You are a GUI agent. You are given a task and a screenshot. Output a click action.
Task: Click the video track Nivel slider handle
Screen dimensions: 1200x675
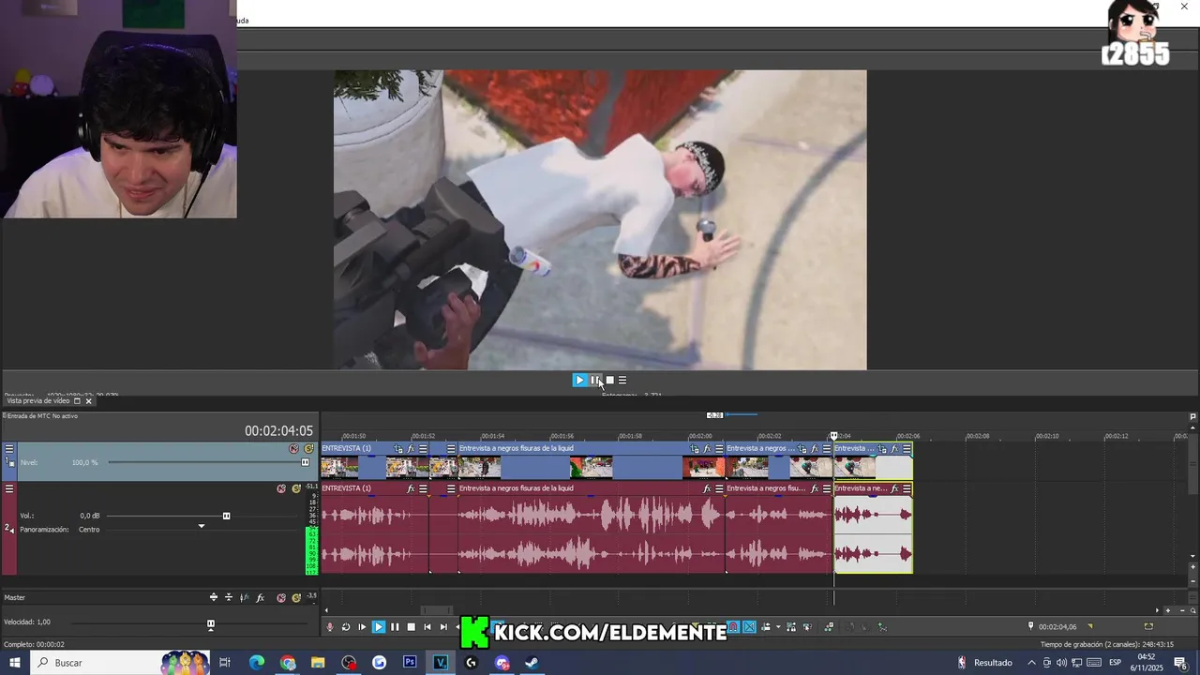305,462
